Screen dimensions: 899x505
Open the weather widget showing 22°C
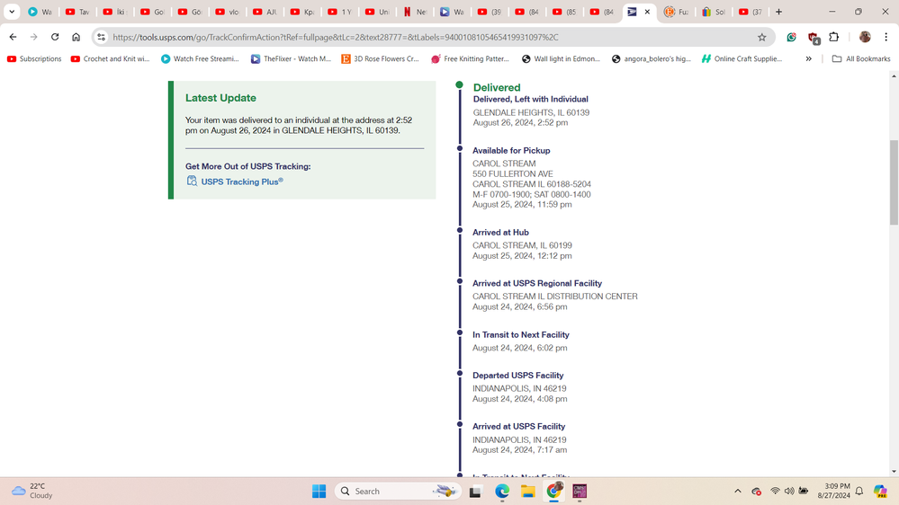coord(32,491)
